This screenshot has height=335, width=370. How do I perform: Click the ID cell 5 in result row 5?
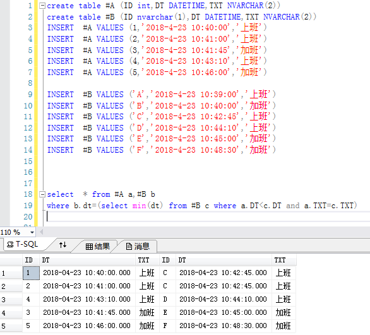31,326
